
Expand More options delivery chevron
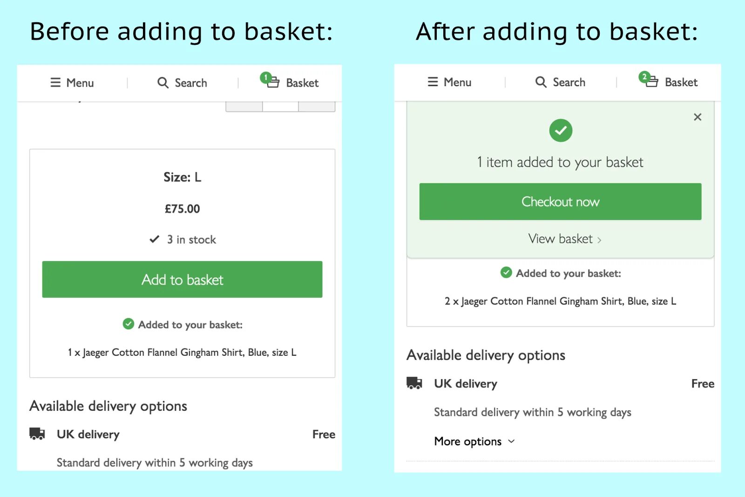coord(511,441)
